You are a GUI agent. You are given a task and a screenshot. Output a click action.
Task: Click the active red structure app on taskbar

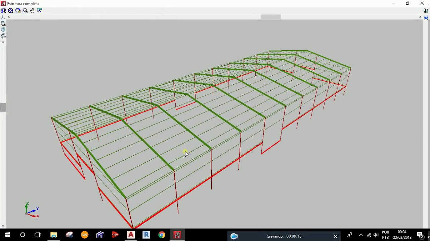177,235
